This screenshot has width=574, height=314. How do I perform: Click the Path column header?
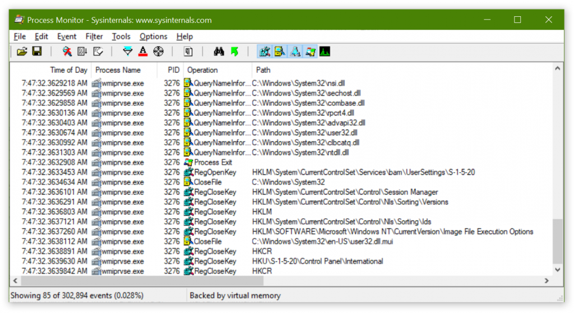[x=401, y=70]
